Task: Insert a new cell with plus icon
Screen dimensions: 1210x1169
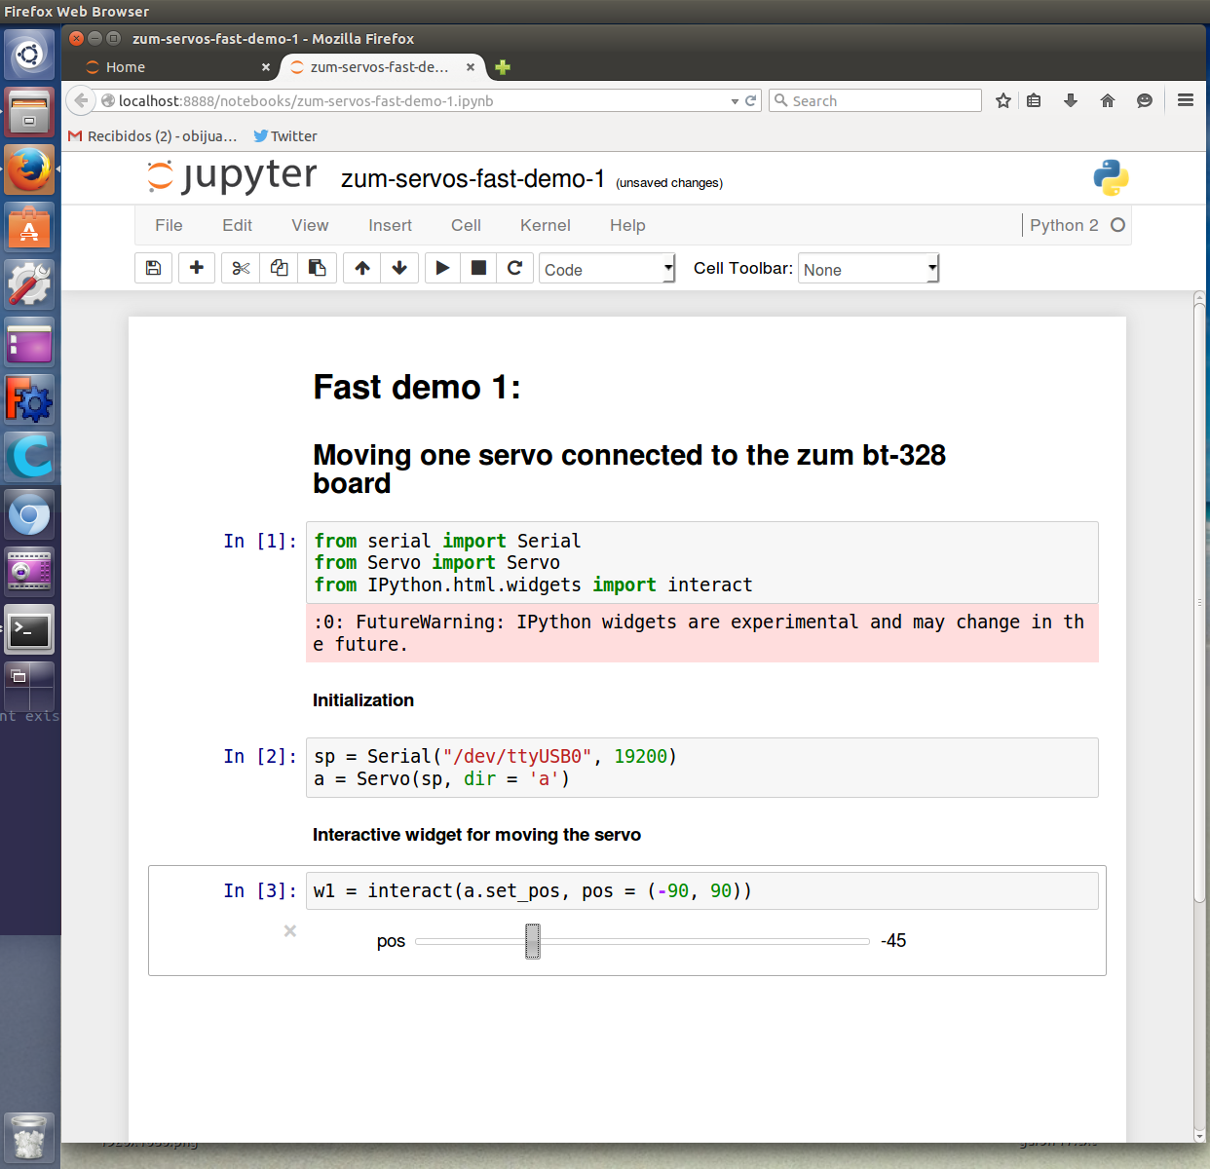Action: (197, 268)
